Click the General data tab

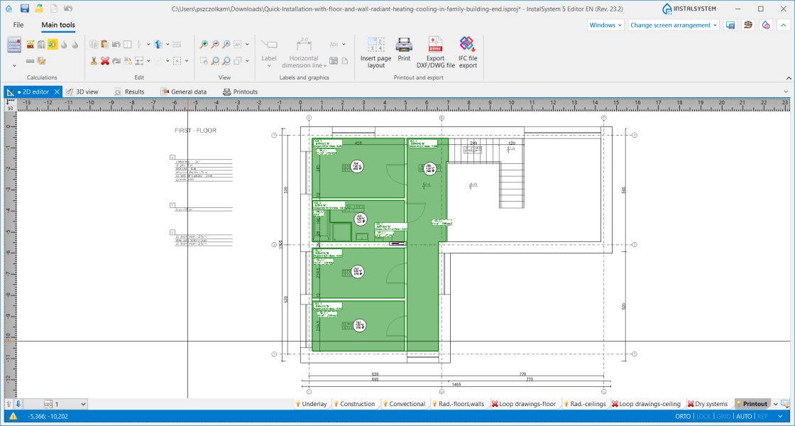pos(184,92)
